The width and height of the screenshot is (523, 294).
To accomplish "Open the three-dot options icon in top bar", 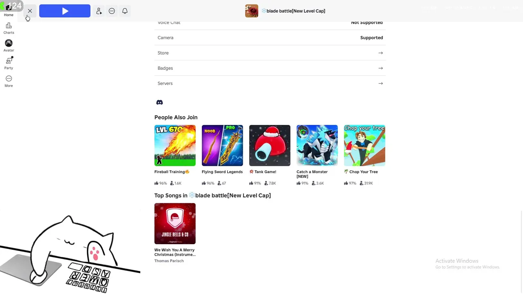I will click(x=112, y=11).
